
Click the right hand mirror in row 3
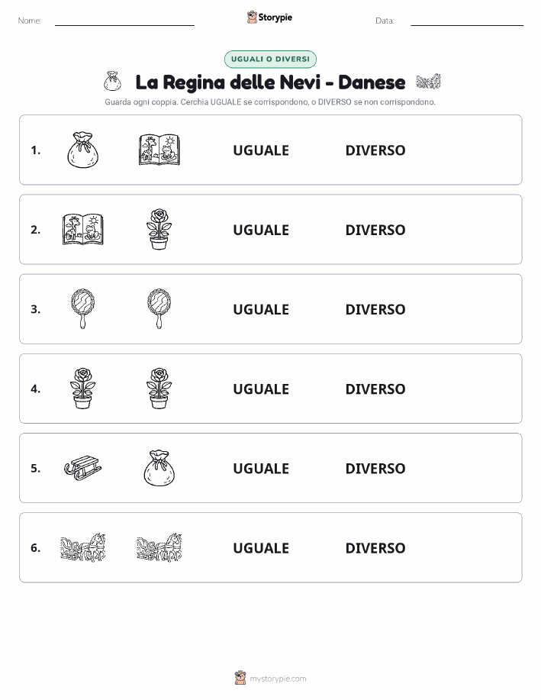pyautogui.click(x=159, y=309)
